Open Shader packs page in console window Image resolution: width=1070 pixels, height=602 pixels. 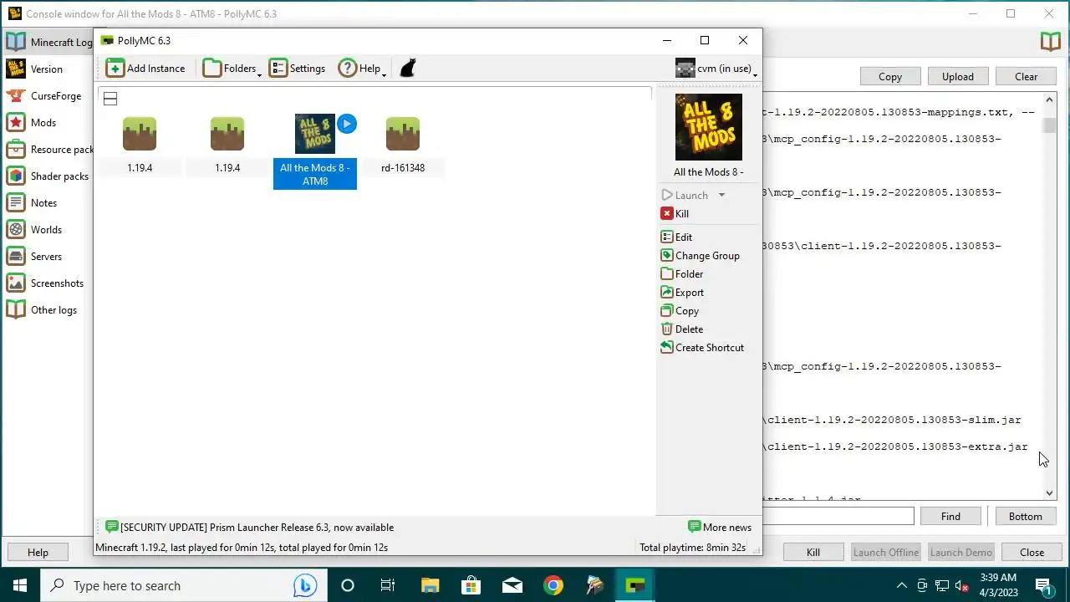[48, 176]
